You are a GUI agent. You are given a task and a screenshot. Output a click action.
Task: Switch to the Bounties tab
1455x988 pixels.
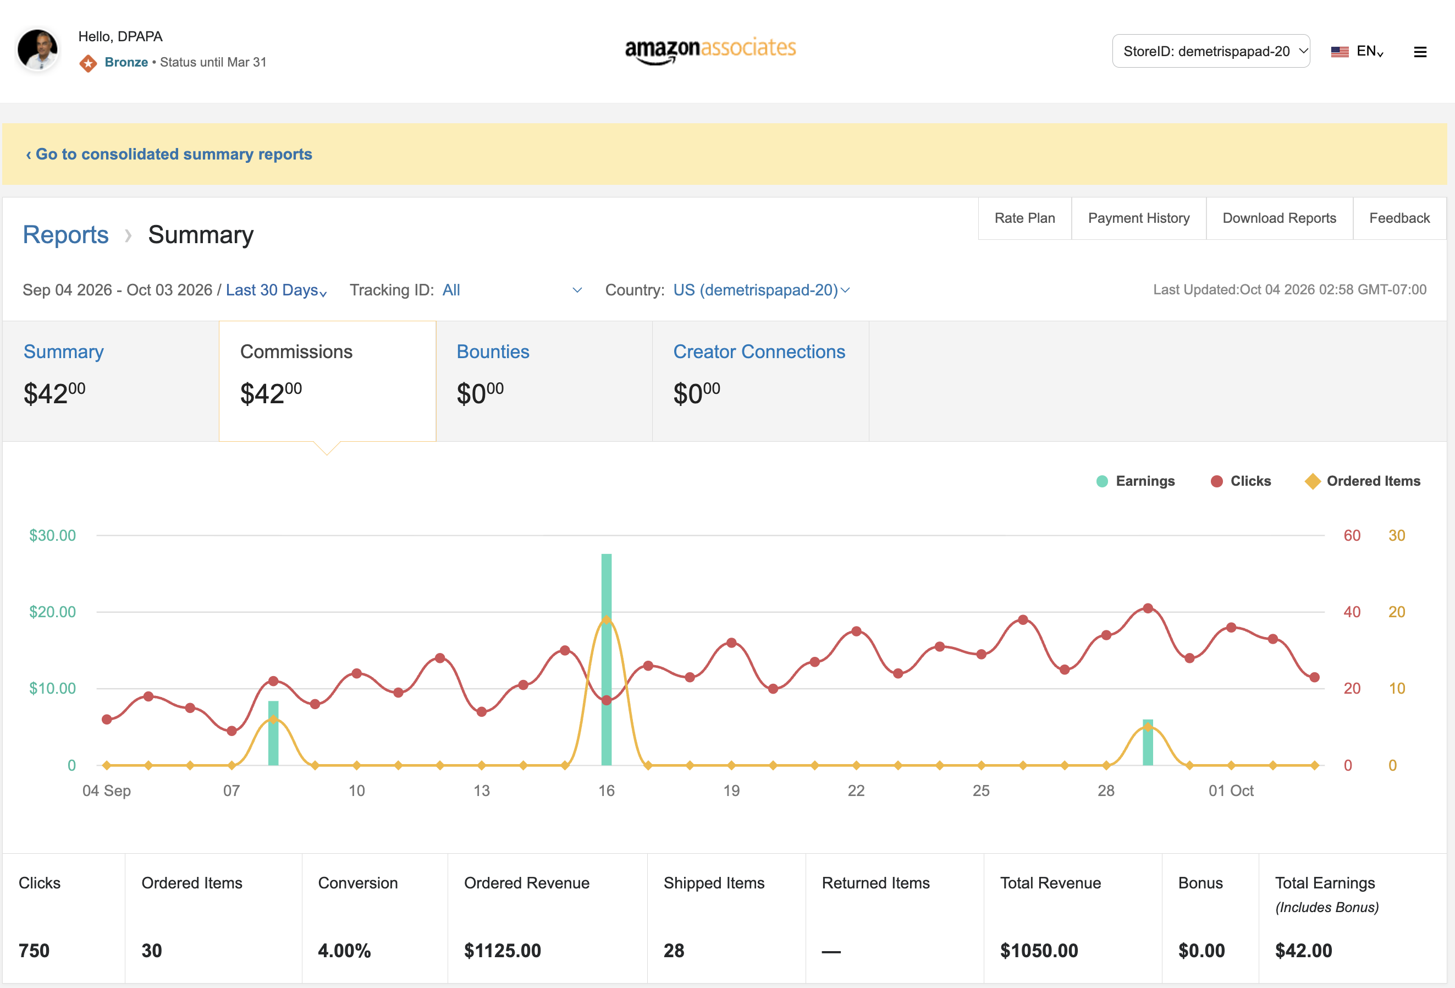point(544,381)
